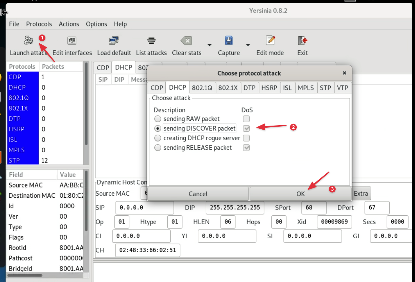Select the 802.1Q tab in dialog

202,88
